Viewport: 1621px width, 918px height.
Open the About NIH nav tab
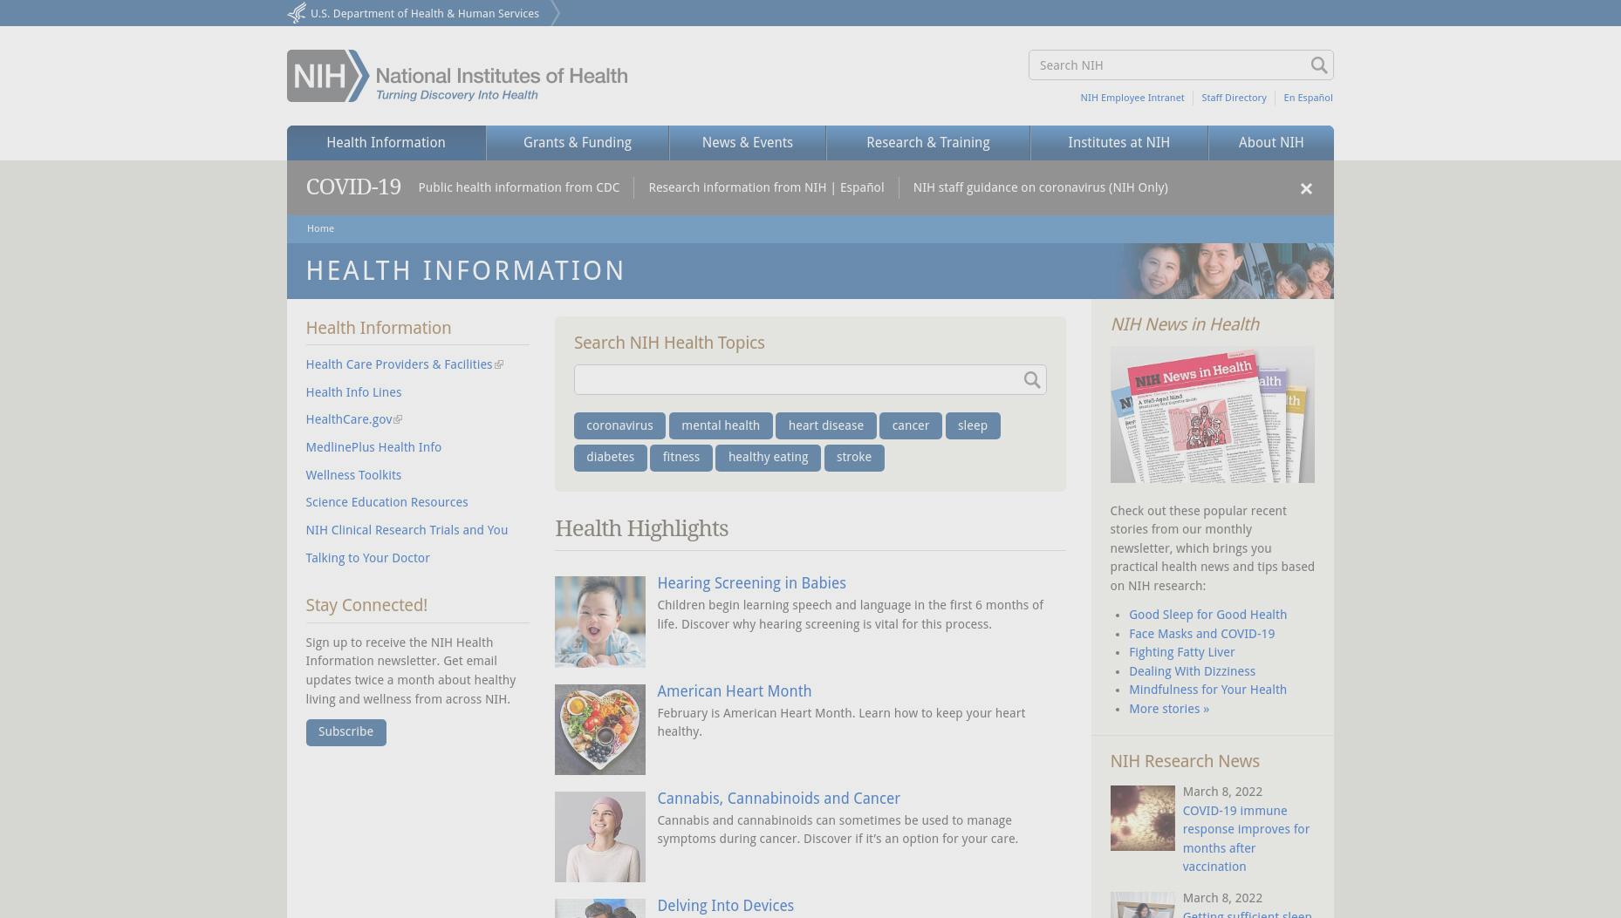coord(1271,143)
